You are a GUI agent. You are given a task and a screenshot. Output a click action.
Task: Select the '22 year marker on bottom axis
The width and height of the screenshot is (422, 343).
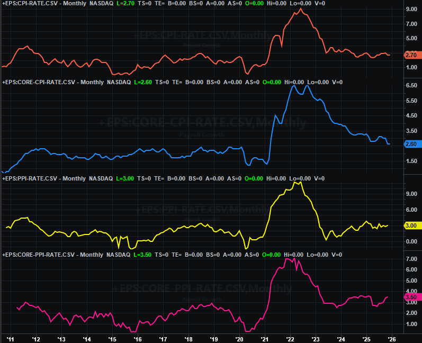pyautogui.click(x=290, y=338)
